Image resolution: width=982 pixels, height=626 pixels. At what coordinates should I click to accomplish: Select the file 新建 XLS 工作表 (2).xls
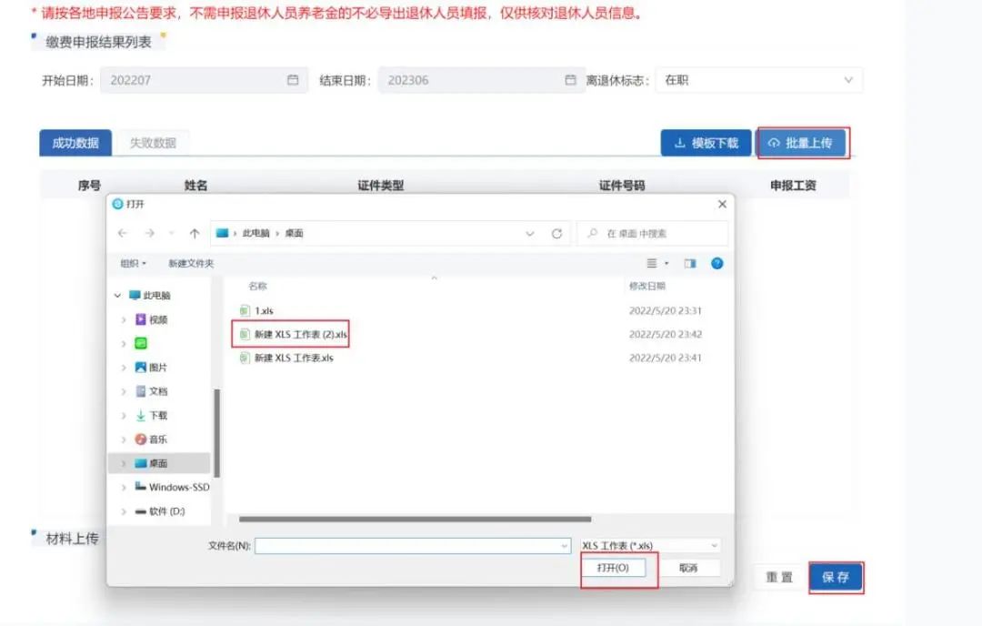(300, 335)
